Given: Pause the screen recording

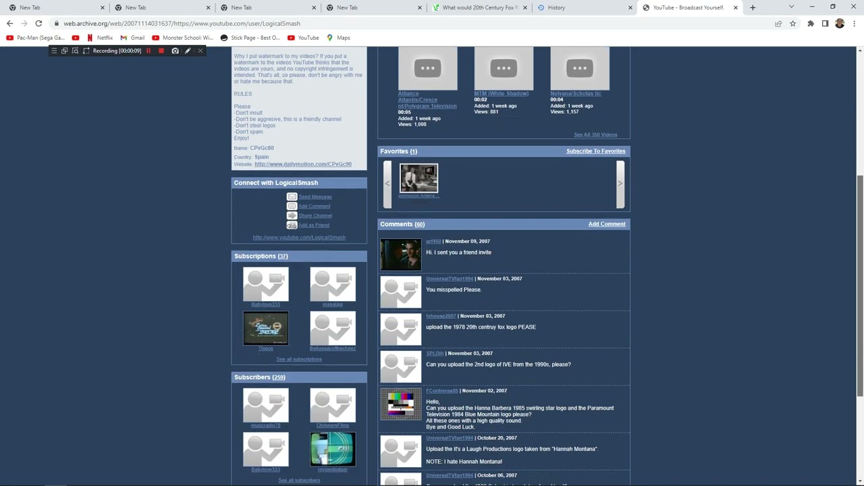Looking at the screenshot, I should (148, 51).
